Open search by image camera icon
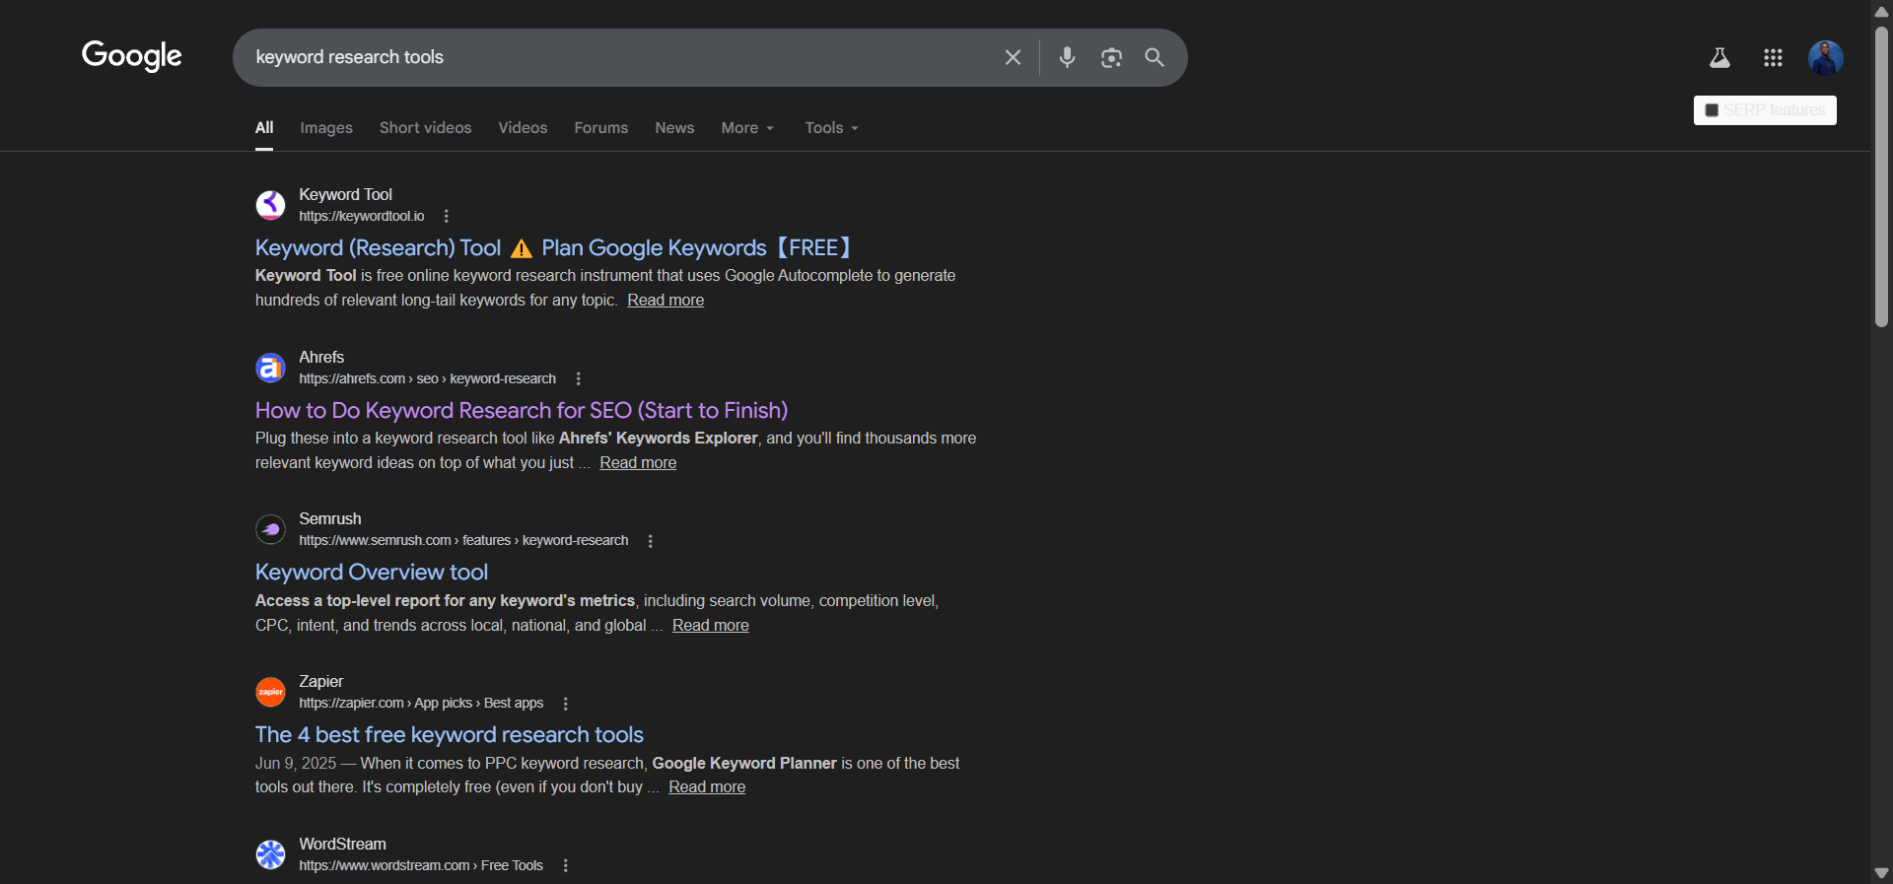Viewport: 1893px width, 884px height. pos(1111,58)
